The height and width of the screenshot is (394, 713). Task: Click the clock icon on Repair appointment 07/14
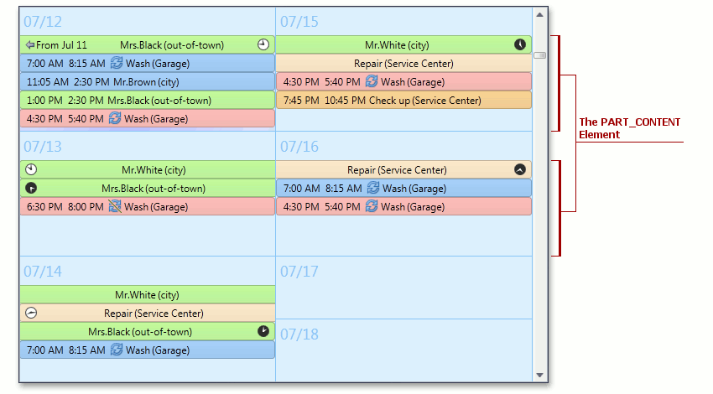31,313
